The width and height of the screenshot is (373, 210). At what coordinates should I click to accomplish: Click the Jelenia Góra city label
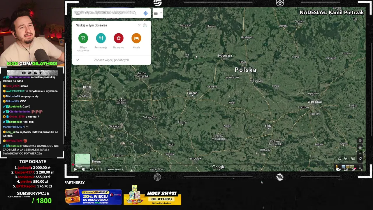tap(156, 169)
